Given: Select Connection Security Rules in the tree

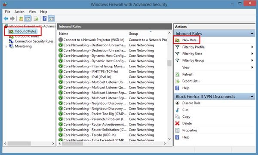Looking at the screenshot, I should click(x=34, y=41).
